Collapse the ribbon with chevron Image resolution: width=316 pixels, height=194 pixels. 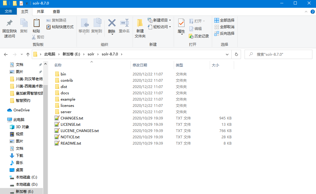(306, 12)
